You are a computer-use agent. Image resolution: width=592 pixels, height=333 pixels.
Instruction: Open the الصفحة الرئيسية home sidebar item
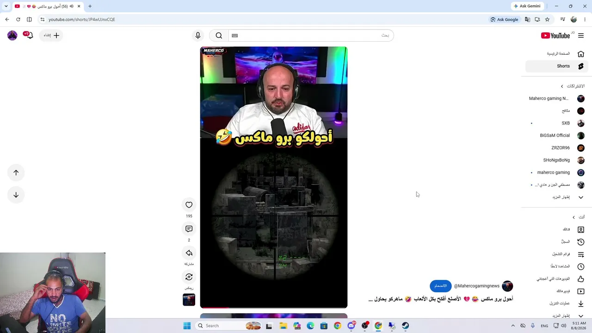(557, 54)
